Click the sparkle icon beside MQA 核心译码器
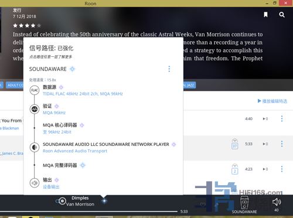The image size is (293, 218). point(82,125)
